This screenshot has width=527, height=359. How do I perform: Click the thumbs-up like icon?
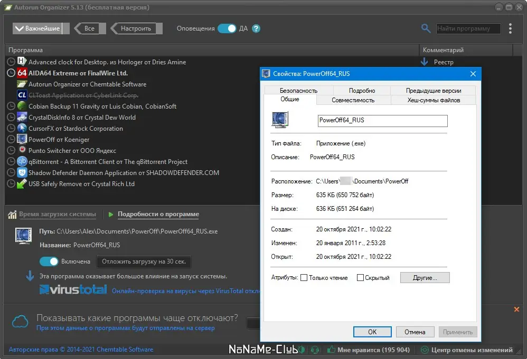(x=331, y=350)
